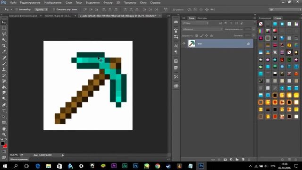The width and height of the screenshot is (302, 170).
Task: Select the Rectangle shape tool
Action: coord(4,122)
